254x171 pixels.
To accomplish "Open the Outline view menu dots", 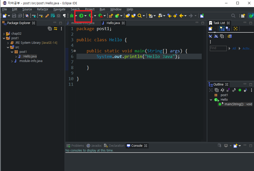I will [x=251, y=90].
